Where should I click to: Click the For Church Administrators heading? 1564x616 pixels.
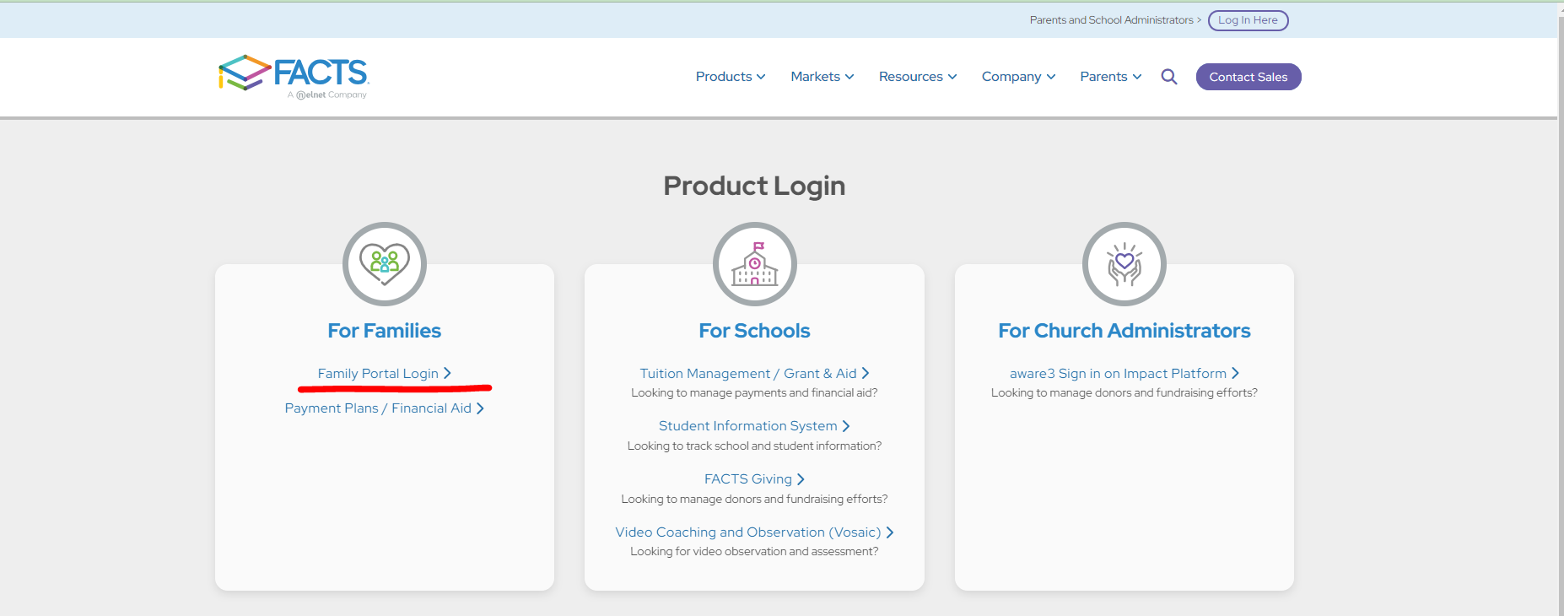[1124, 331]
